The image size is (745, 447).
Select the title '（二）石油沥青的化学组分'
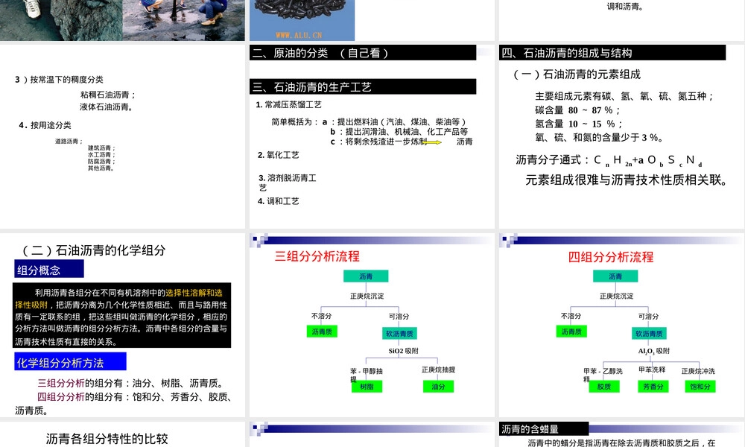click(94, 250)
